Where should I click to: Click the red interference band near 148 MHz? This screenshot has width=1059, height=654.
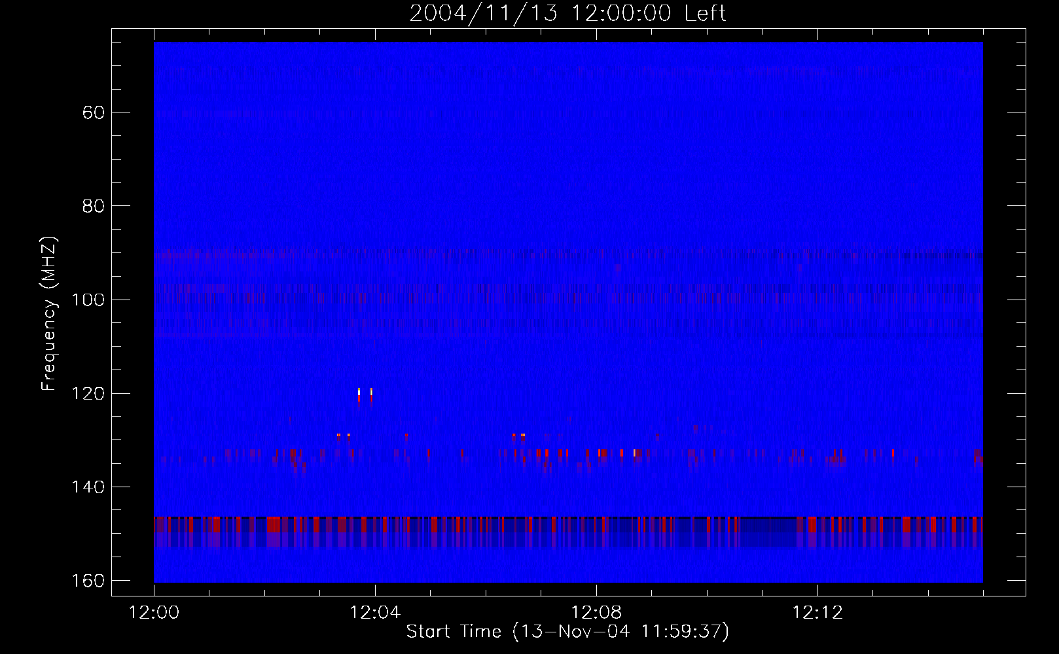[568, 525]
